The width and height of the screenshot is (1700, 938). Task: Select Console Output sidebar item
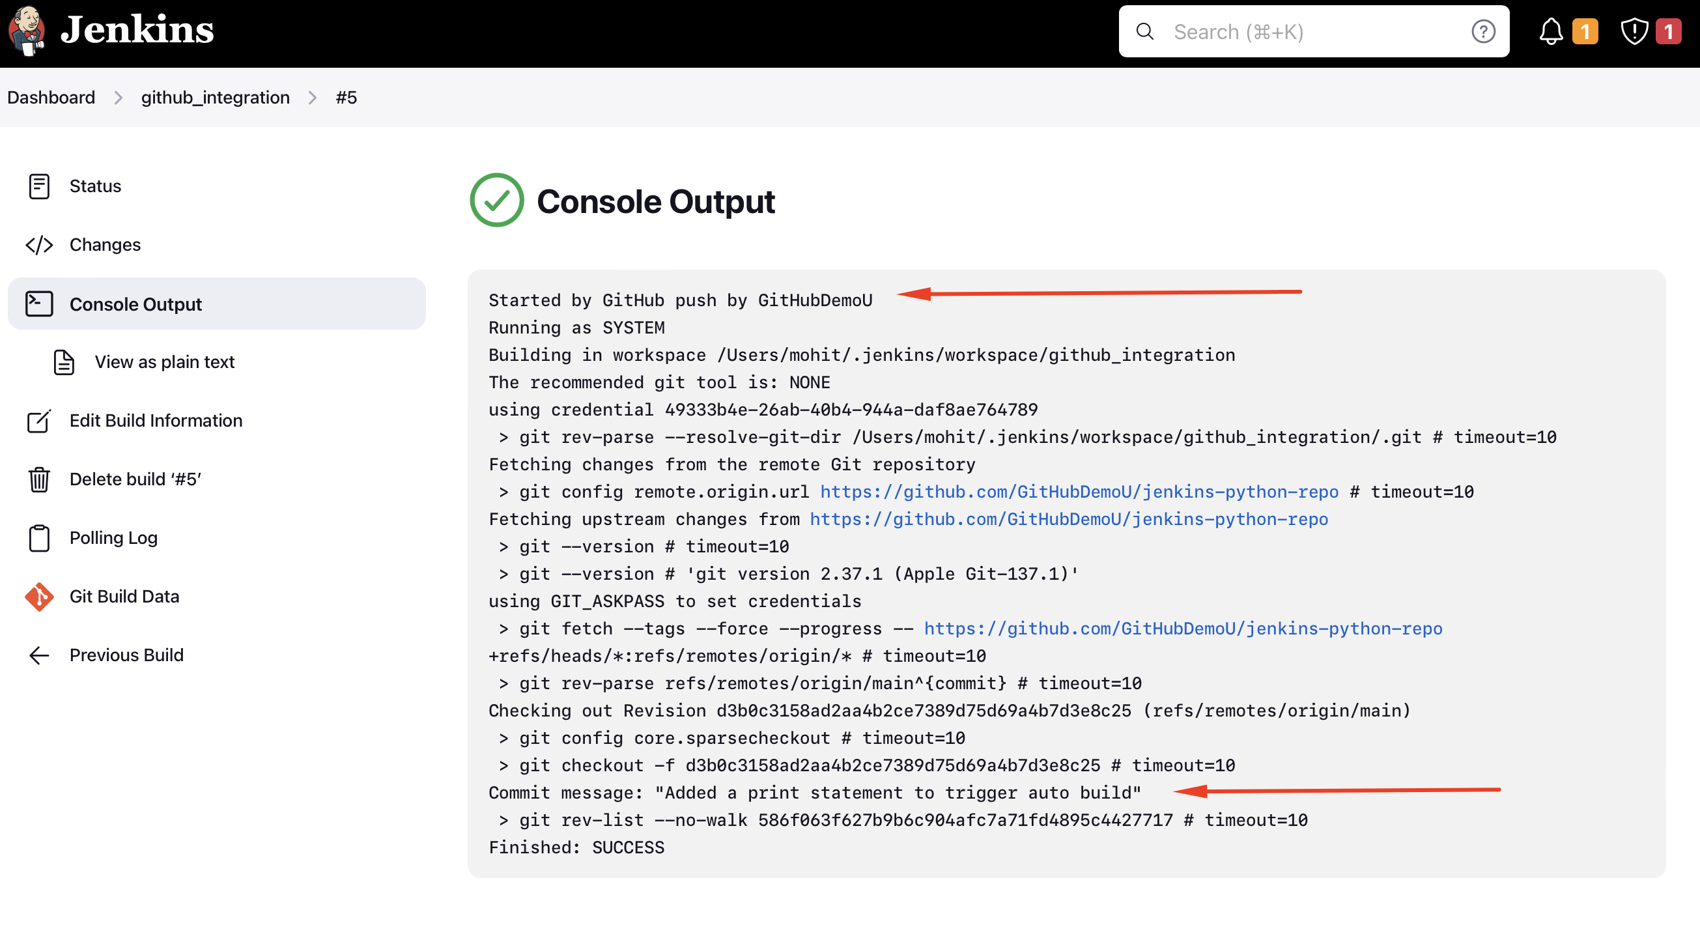pyautogui.click(x=216, y=304)
